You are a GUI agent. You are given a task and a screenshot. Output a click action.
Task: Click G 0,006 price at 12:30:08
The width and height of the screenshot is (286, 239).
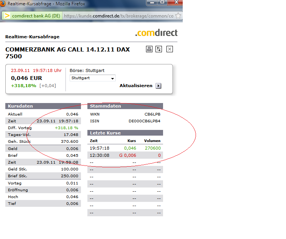tap(128, 155)
